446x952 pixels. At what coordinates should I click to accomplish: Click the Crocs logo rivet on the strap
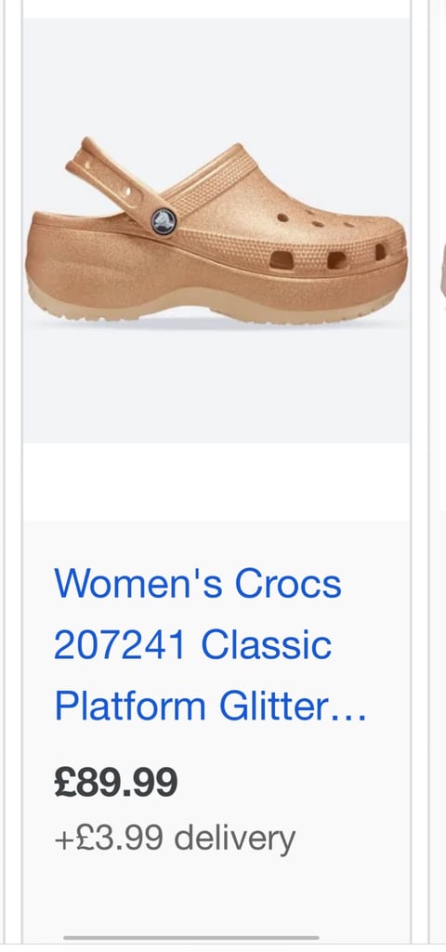tap(164, 221)
